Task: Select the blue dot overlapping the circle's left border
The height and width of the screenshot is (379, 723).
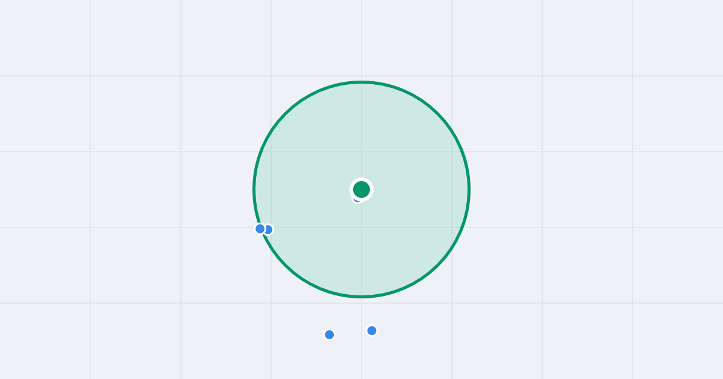Action: (260, 229)
